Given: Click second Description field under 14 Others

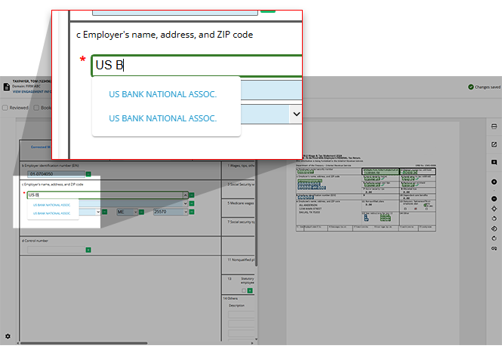Looking at the screenshot, I should pyautogui.click(x=242, y=324).
